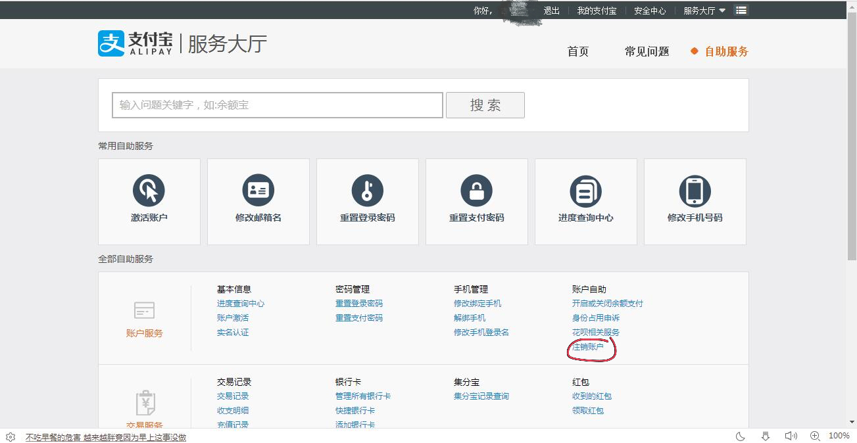857x443 pixels.
Task: Open the 身份占用申诉 link
Action: click(596, 318)
